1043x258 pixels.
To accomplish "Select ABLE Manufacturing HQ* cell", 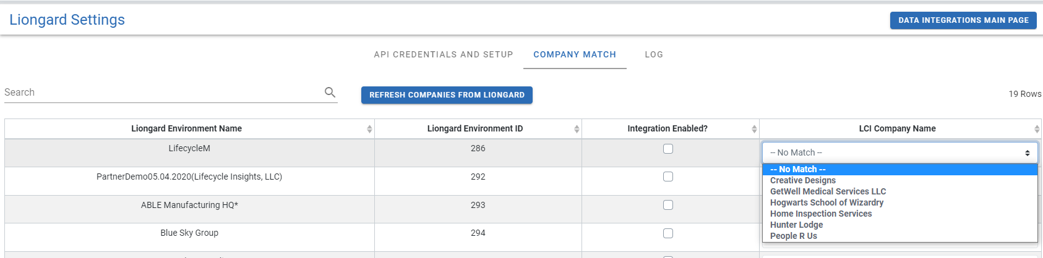I will pyautogui.click(x=189, y=209).
